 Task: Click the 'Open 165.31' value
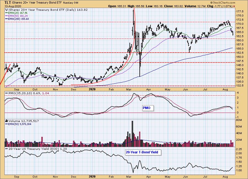tap(117, 6)
